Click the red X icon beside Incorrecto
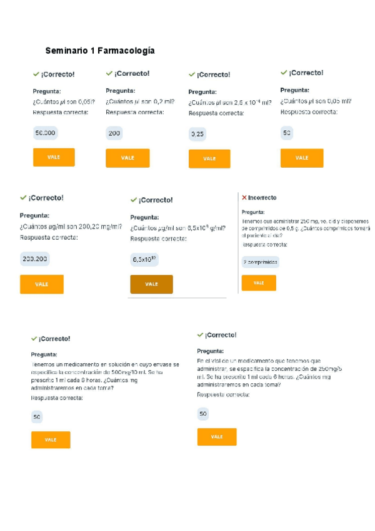The height and width of the screenshot is (531, 375). [x=244, y=197]
